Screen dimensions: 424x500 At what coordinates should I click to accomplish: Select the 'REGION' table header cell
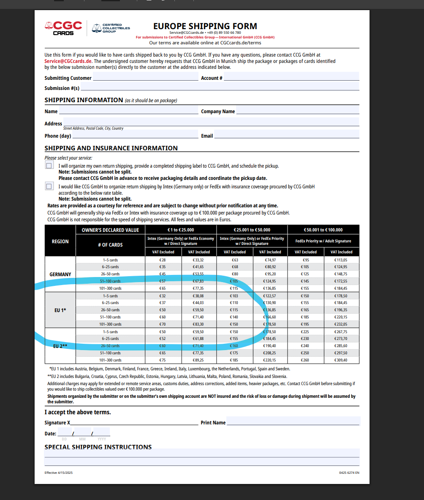point(60,242)
